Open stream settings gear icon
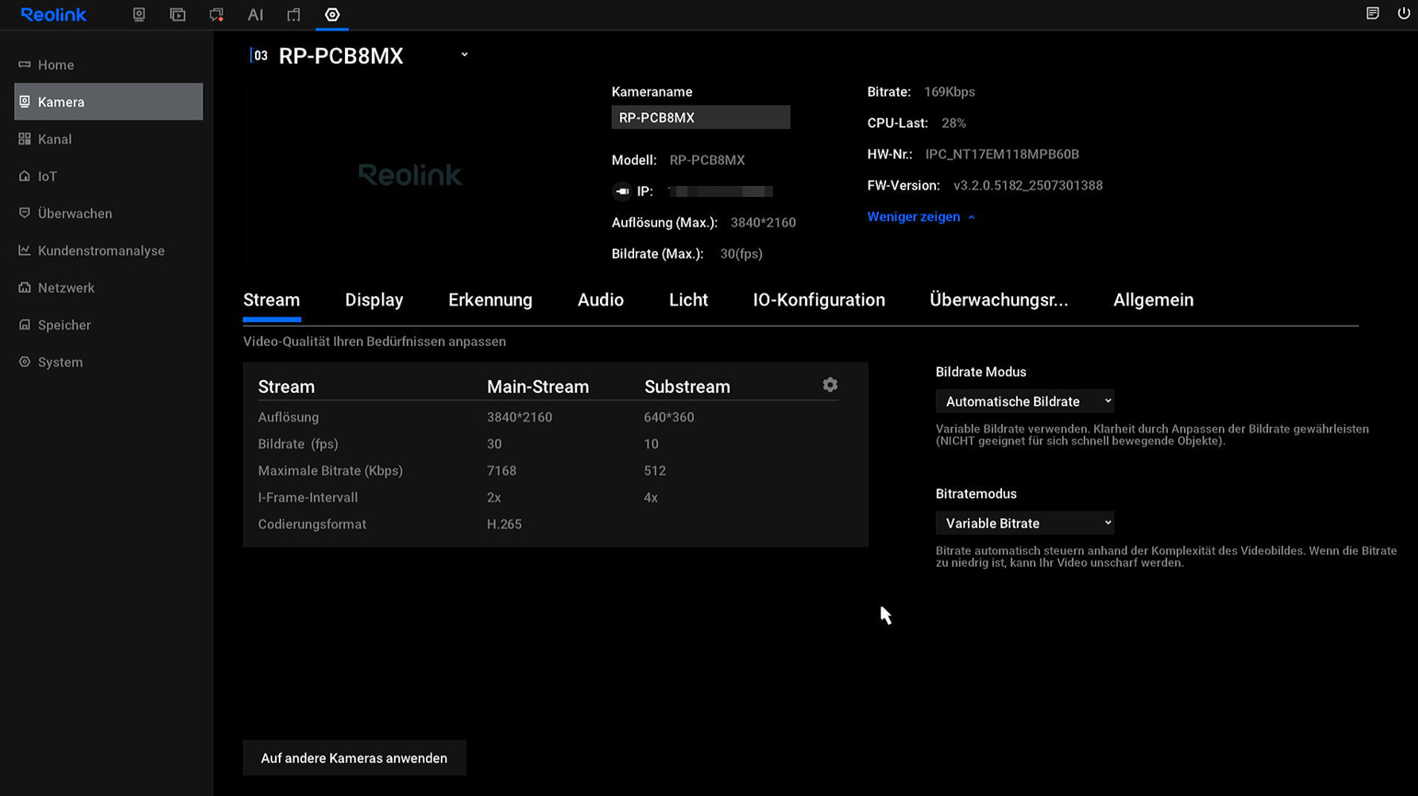This screenshot has width=1418, height=796. point(830,385)
